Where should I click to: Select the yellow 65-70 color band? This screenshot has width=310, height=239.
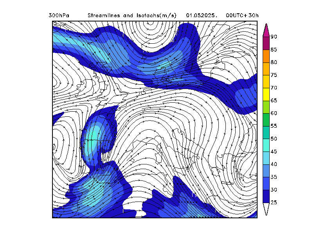coord(266,94)
